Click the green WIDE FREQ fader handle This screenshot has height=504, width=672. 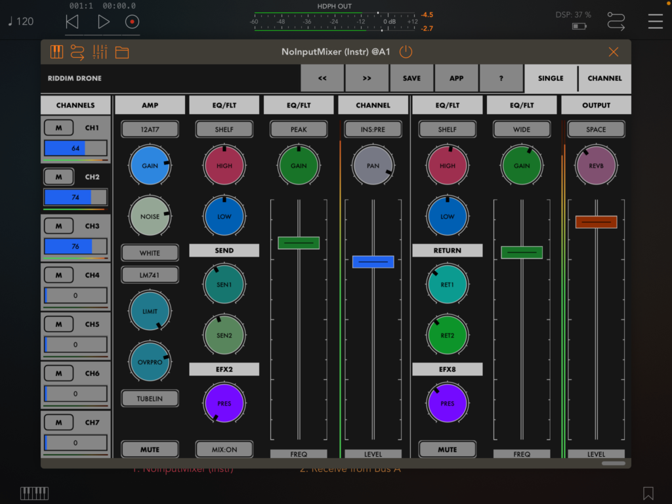tap(522, 253)
